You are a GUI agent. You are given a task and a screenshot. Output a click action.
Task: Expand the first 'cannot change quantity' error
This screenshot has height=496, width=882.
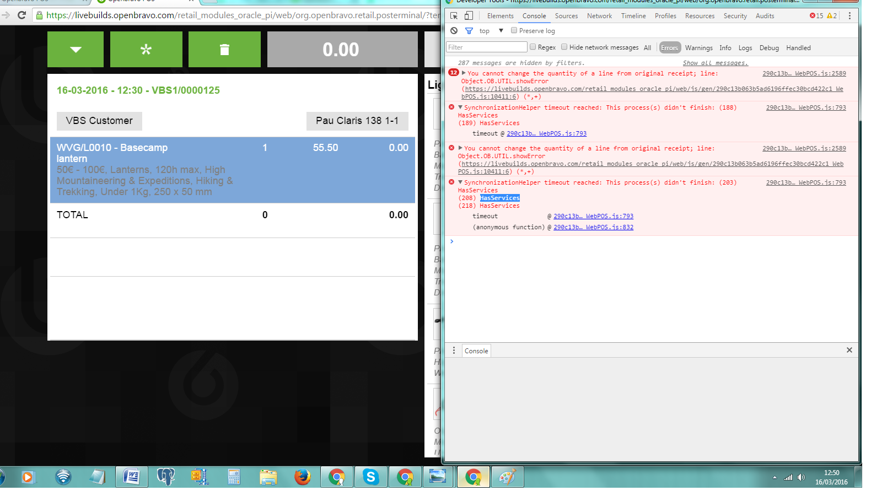[464, 73]
